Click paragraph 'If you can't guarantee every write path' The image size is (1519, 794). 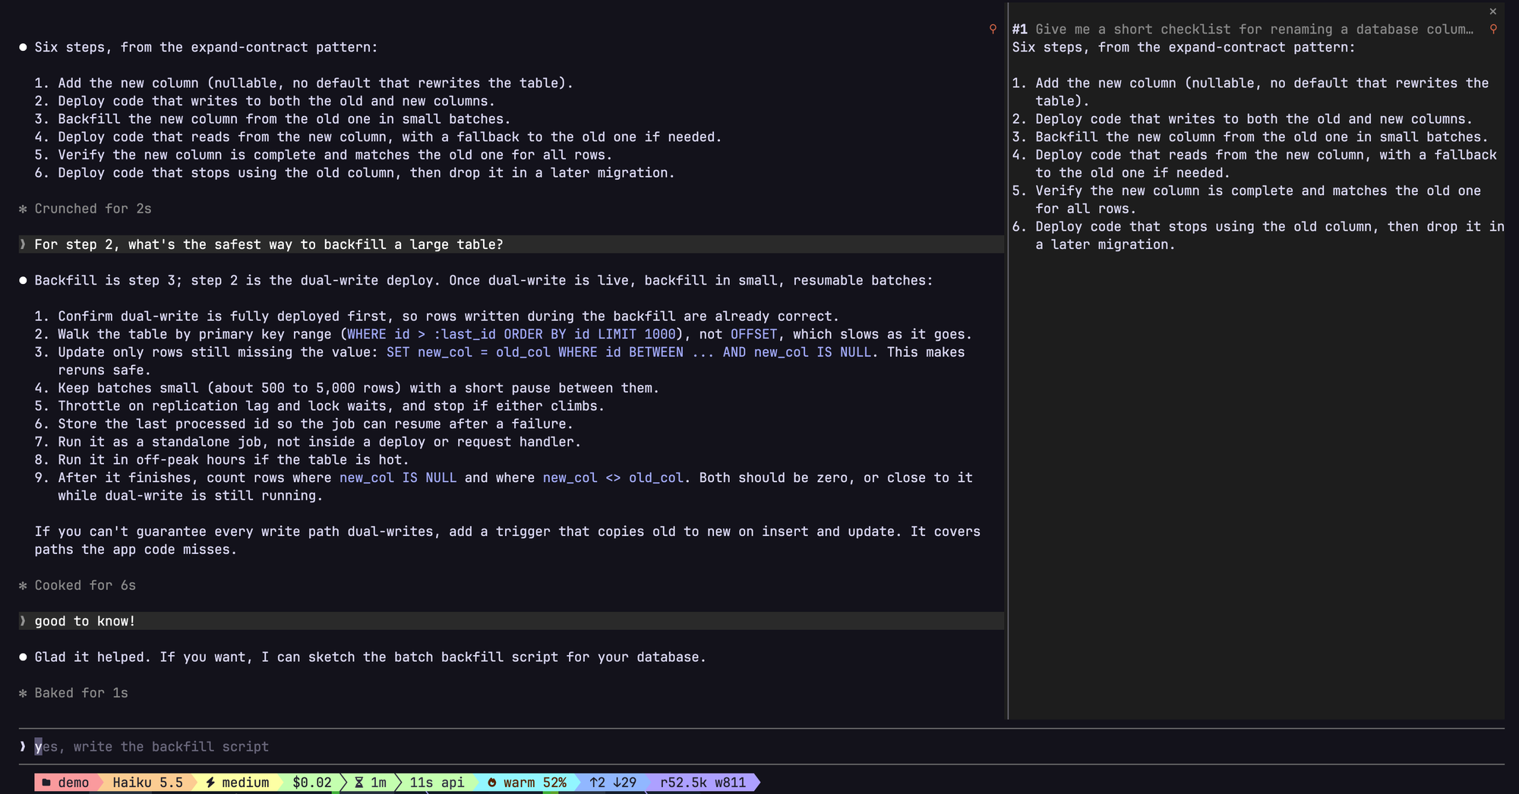point(507,540)
